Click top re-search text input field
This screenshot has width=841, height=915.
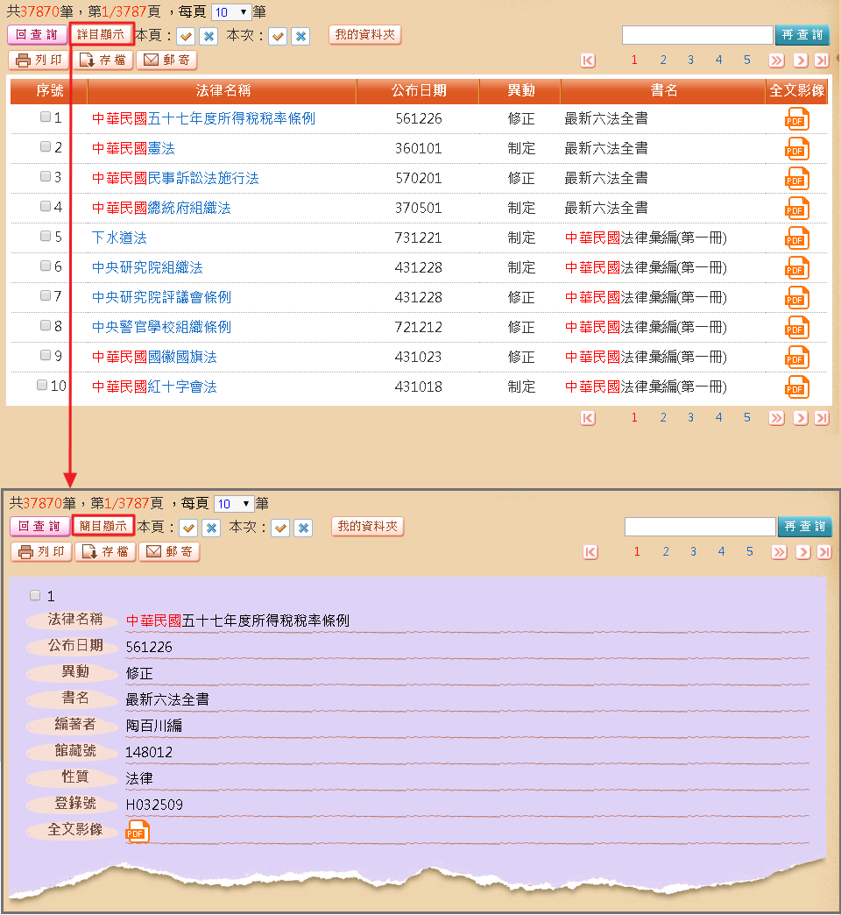point(697,35)
